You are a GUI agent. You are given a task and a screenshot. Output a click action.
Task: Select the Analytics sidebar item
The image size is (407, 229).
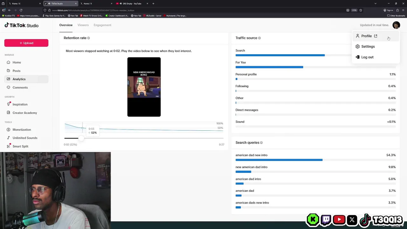pos(26,79)
